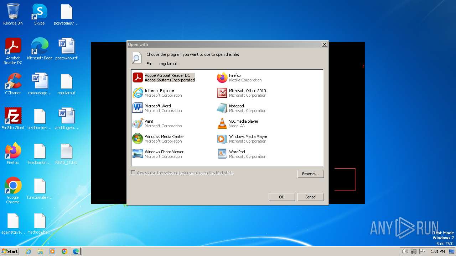Click the Browse... button
The image size is (456, 256).
[x=310, y=174]
